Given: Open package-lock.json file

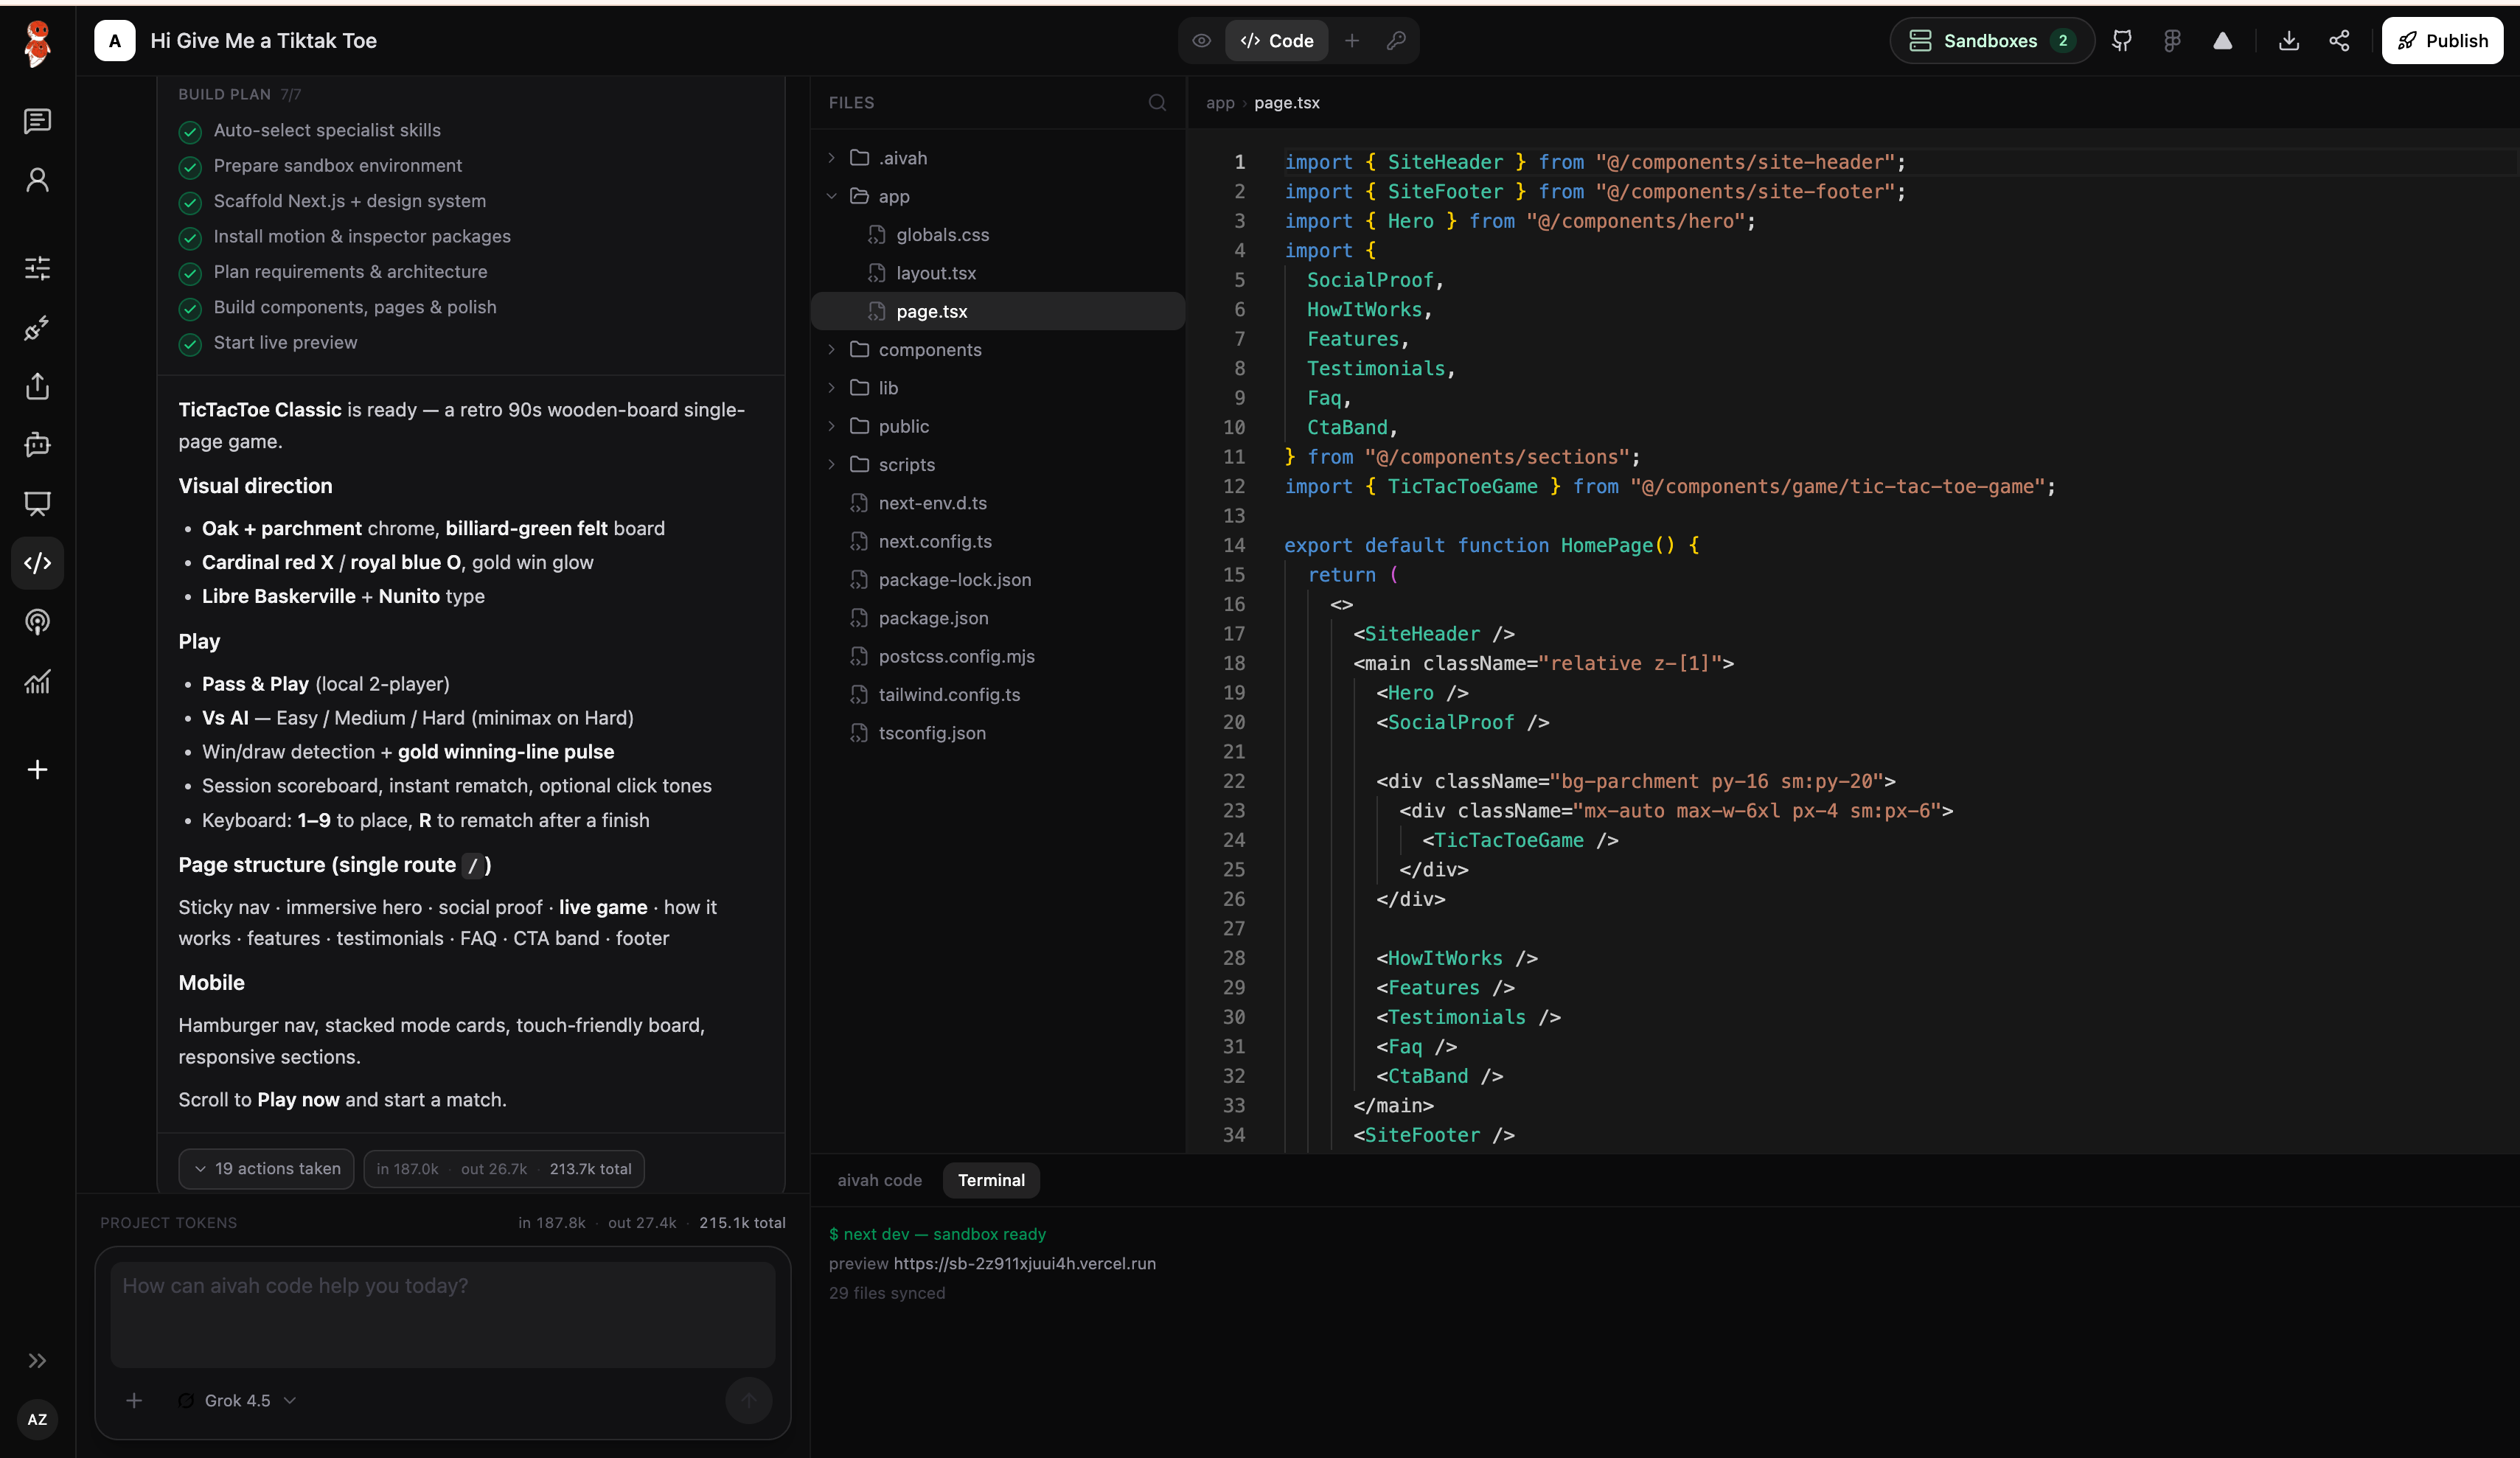Looking at the screenshot, I should [x=997, y=580].
